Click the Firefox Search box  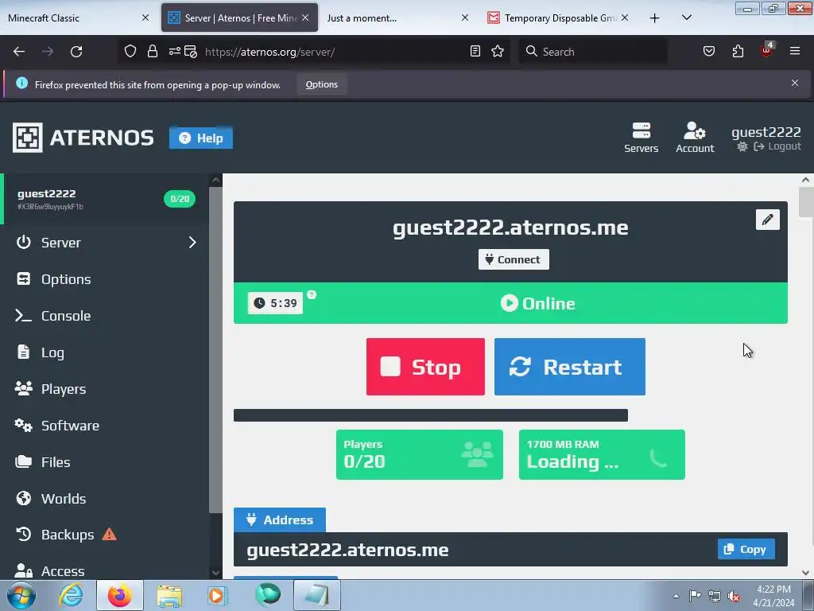tap(593, 52)
